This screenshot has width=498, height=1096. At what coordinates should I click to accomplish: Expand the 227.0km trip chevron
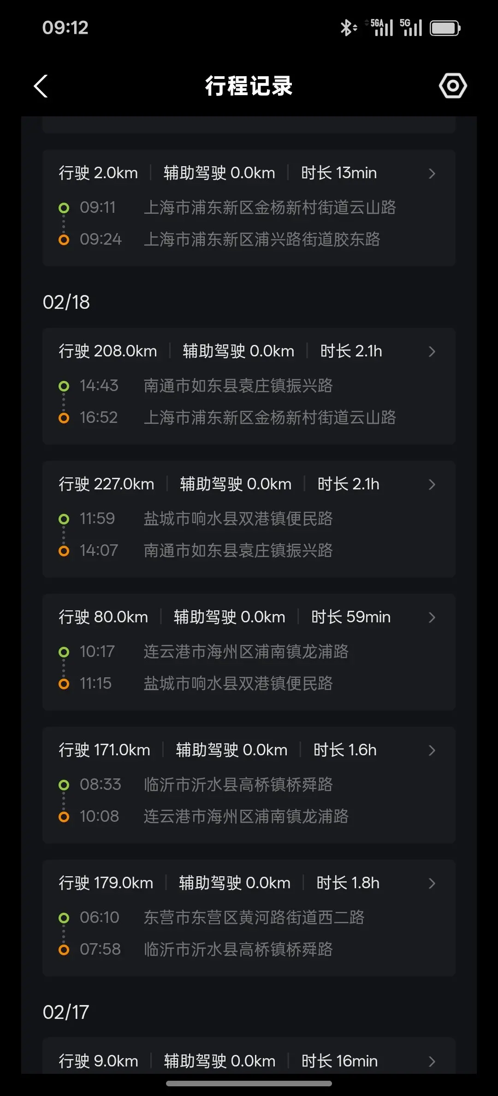pos(432,485)
